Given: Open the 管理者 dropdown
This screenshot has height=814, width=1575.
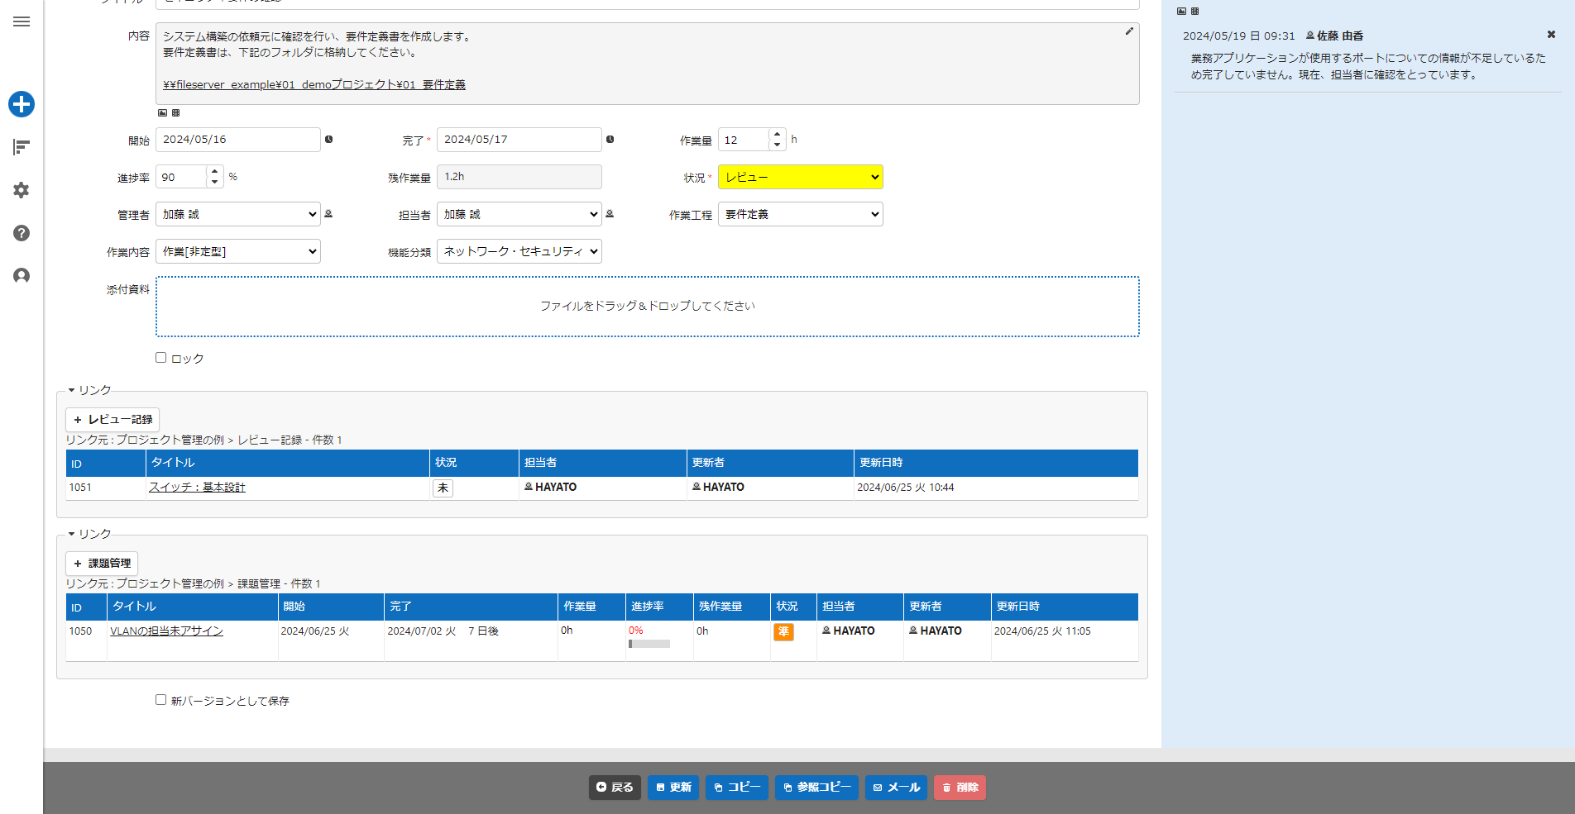Looking at the screenshot, I should coord(237,214).
